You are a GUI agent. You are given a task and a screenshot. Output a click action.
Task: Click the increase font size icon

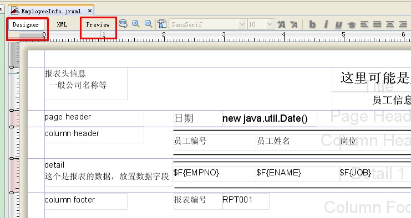pyautogui.click(x=281, y=24)
